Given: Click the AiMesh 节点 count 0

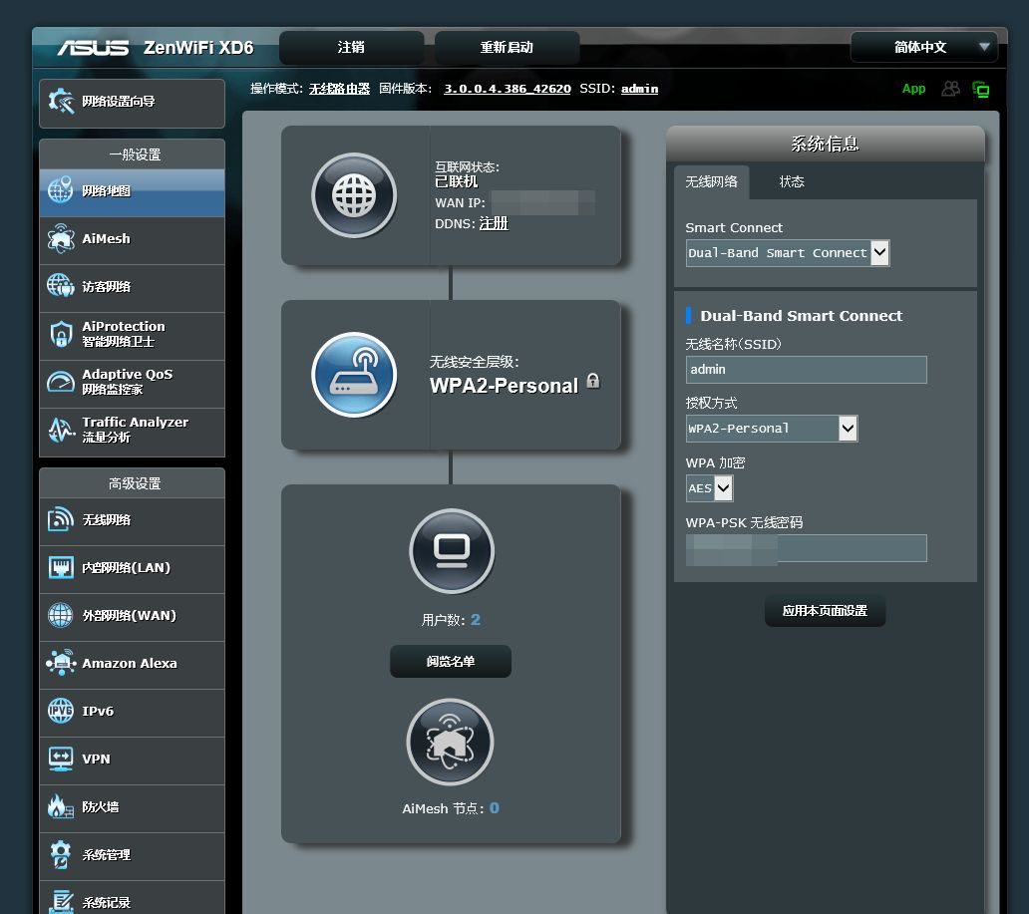Looking at the screenshot, I should click(x=495, y=808).
